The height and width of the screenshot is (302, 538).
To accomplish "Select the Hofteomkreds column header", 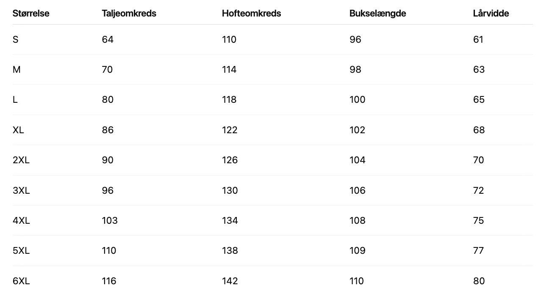I will coord(251,14).
